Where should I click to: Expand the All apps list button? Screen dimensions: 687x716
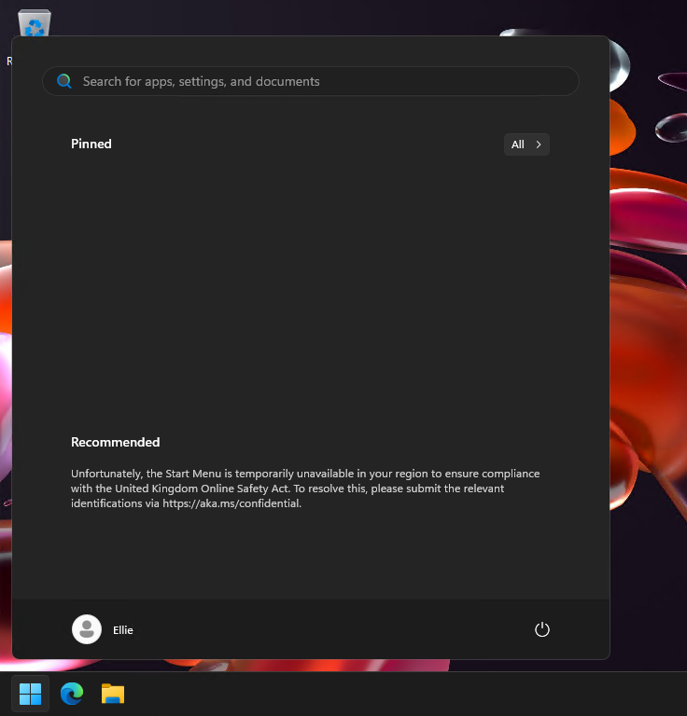[x=526, y=145]
